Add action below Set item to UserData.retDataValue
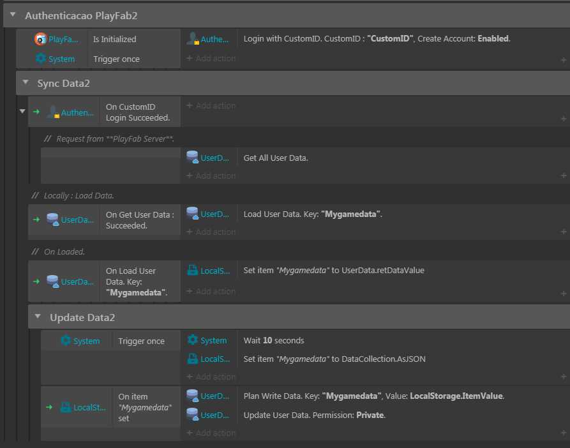The image size is (570, 448). coord(211,292)
